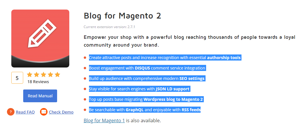Click the Wordpress blog to Magento 2 bullet
The height and width of the screenshot is (126, 298).
[x=146, y=99]
